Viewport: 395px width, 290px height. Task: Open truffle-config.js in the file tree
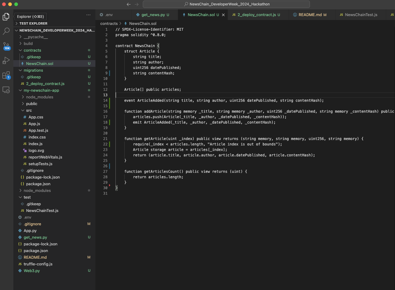tap(38, 264)
